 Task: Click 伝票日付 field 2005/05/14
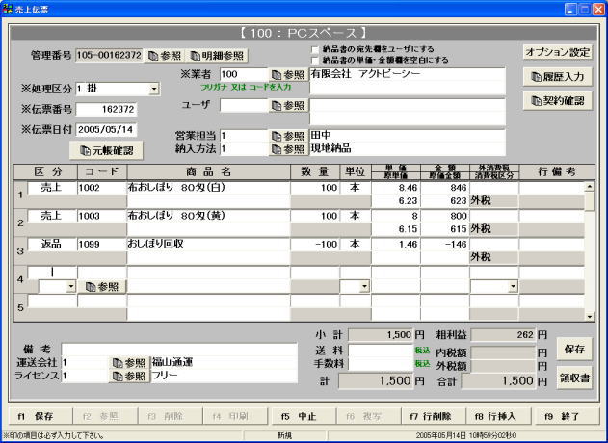pos(106,129)
